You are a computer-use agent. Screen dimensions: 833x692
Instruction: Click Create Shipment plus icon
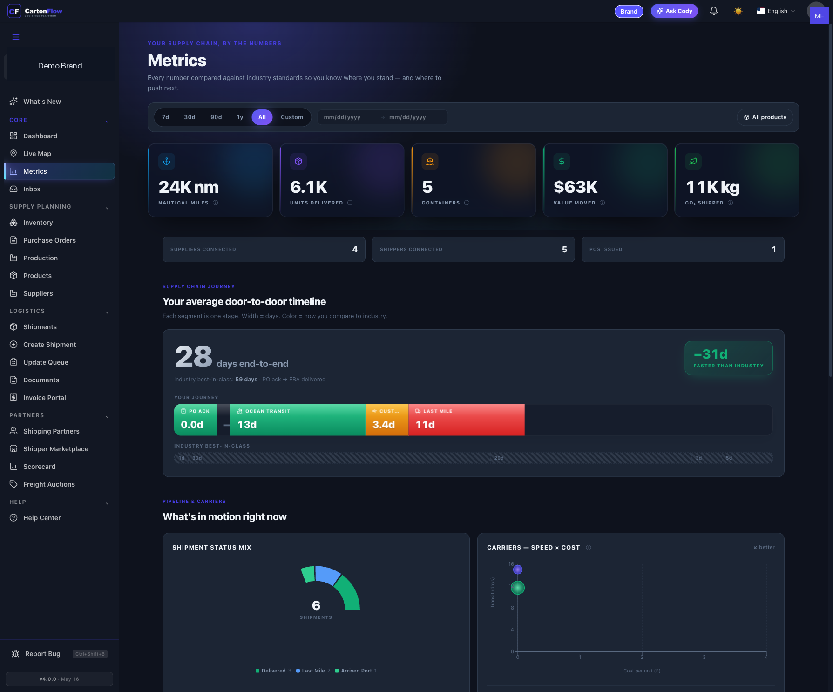tap(14, 345)
